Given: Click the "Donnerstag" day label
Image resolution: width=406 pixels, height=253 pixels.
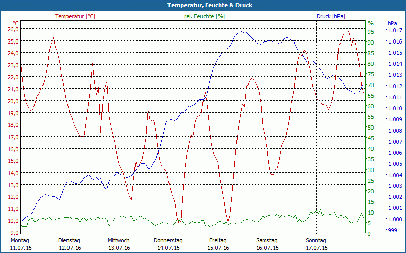Looking at the screenshot, I should (168, 240).
